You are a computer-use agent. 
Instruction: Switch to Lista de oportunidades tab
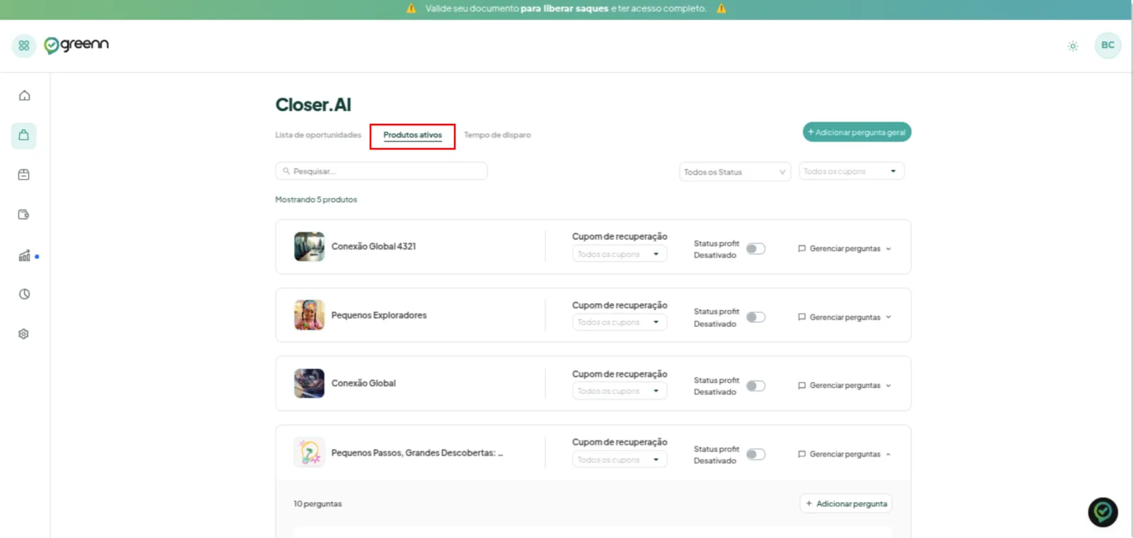point(318,135)
